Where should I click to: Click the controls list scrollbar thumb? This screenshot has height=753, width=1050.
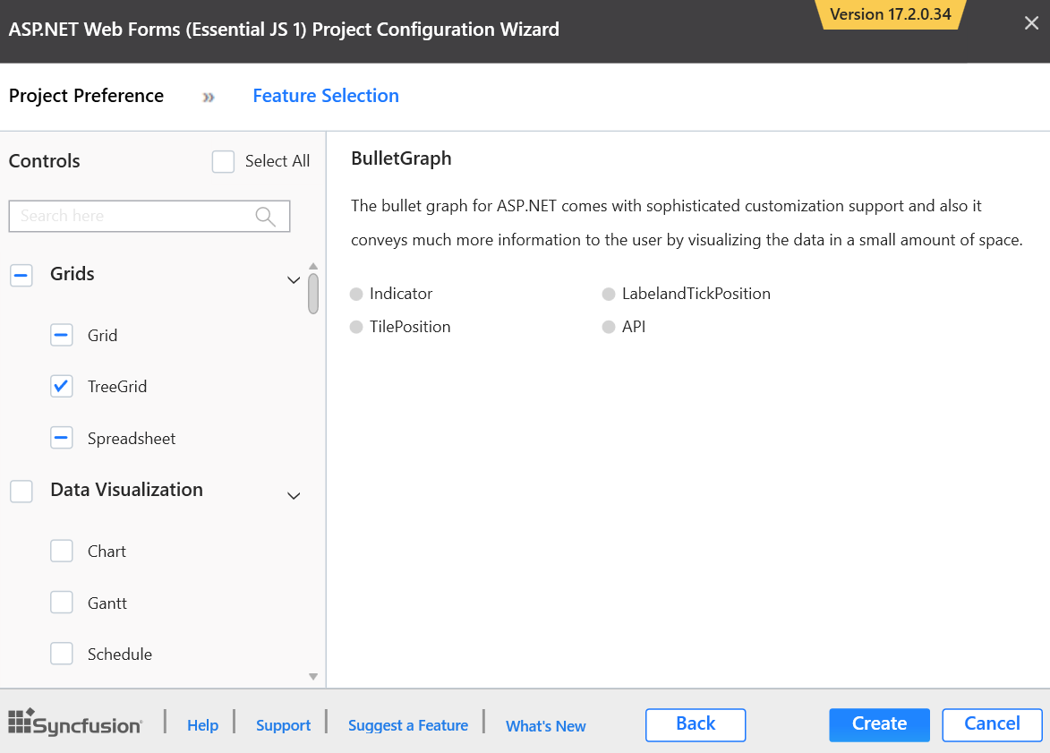click(x=312, y=294)
